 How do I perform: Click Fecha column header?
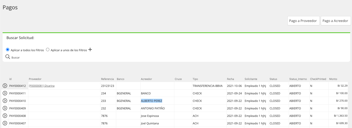point(230,79)
